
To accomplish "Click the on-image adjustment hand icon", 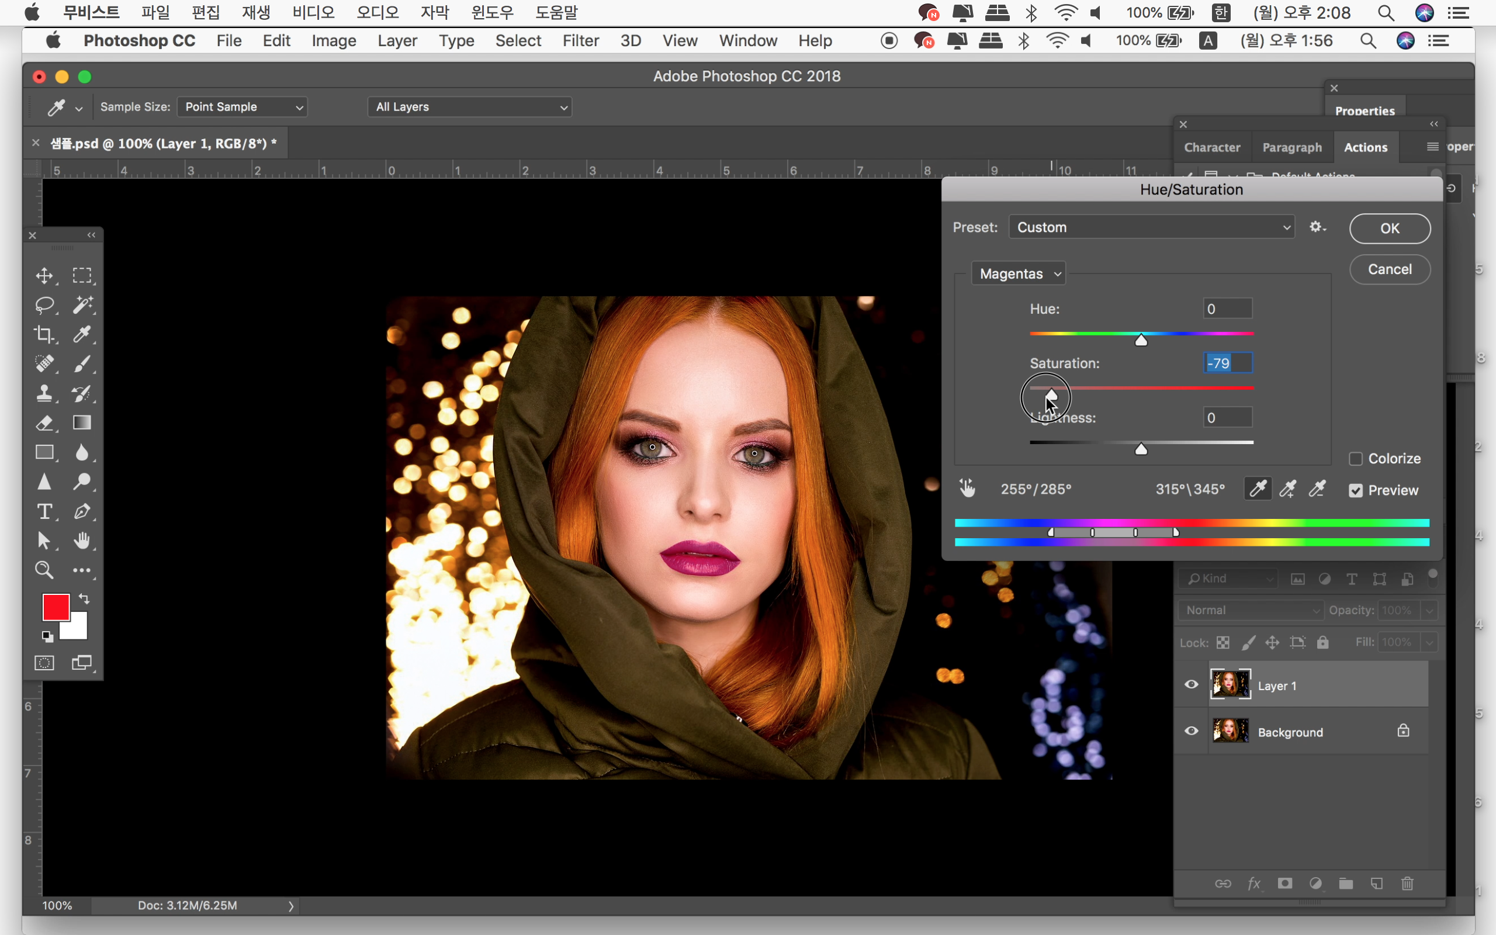I will point(968,489).
